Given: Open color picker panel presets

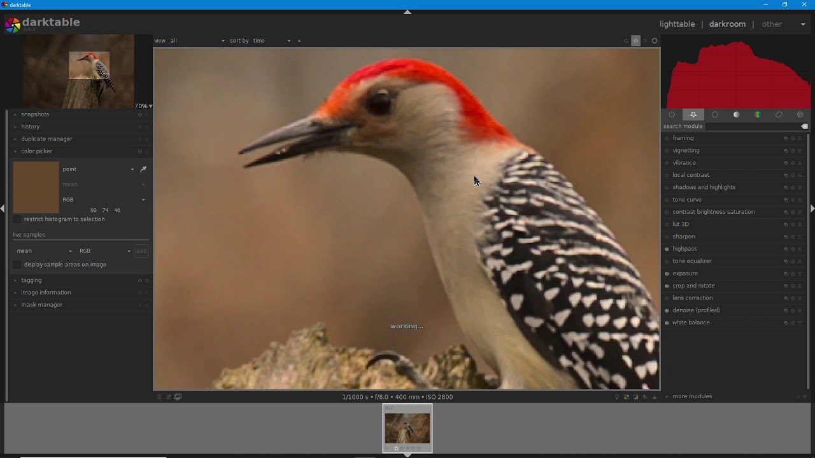Looking at the screenshot, I should coord(146,151).
